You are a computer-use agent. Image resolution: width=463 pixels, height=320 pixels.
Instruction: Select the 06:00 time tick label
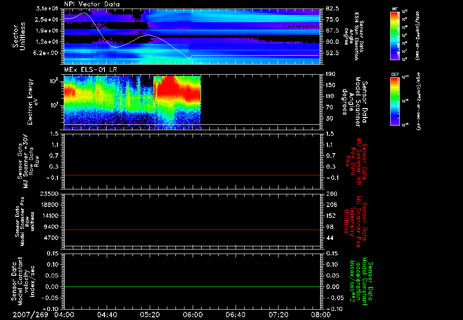pos(193,315)
